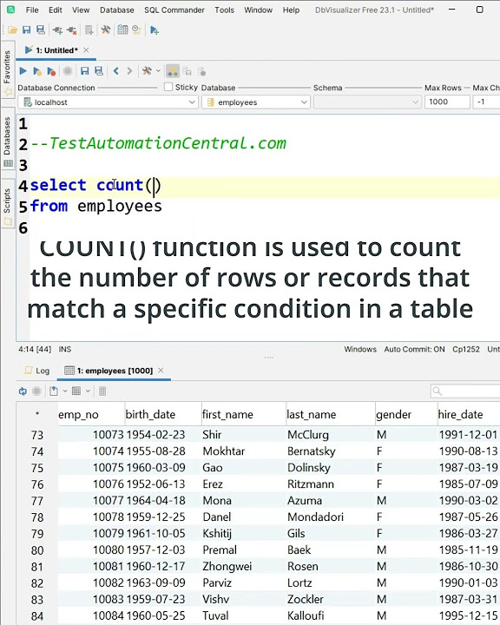This screenshot has width=500, height=625.
Task: Click the Open file folder icon
Action: pyautogui.click(x=12, y=30)
